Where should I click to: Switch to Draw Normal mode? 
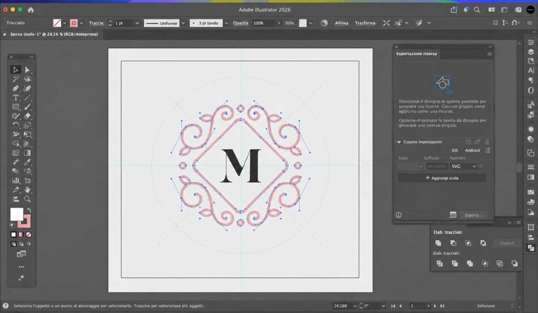tap(13, 244)
